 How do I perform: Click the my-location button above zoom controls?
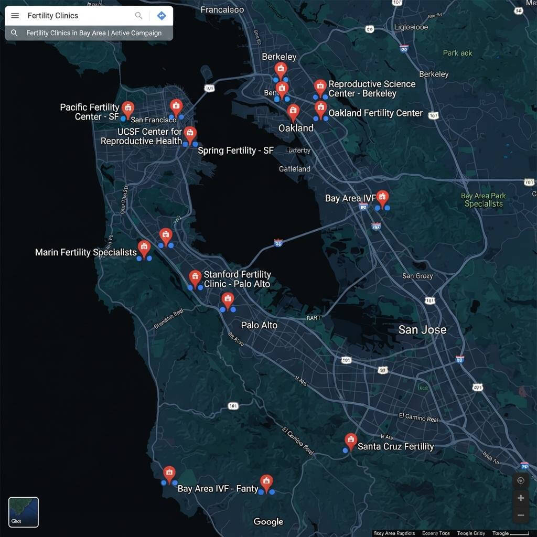click(521, 480)
